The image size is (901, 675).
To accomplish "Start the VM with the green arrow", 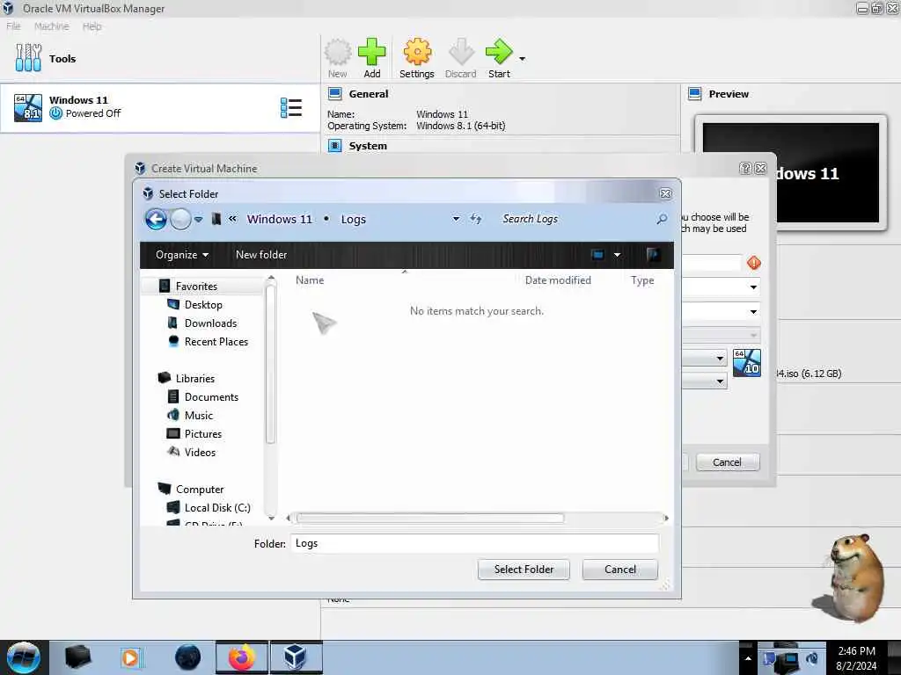I will (x=499, y=58).
